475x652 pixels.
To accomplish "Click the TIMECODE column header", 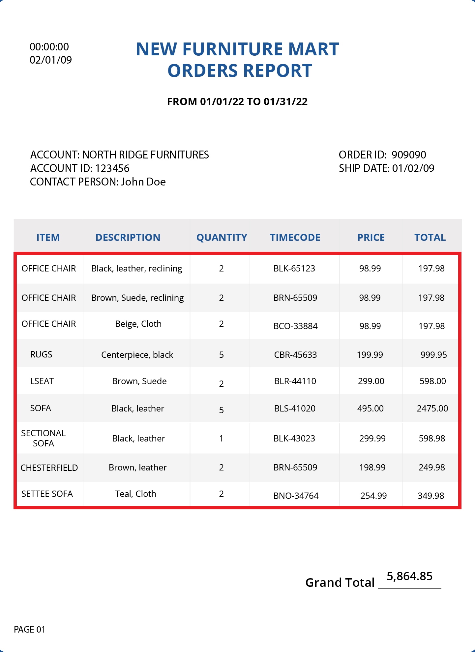I will click(295, 238).
